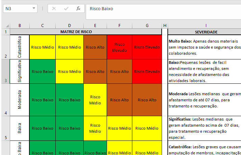Click into the formula bar with Risco Baixo
The height and width of the screenshot is (155, 241).
pos(162,8)
